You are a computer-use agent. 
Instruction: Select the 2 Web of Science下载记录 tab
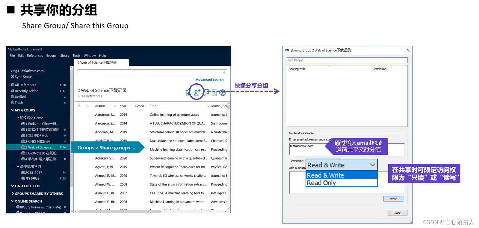coord(101,62)
